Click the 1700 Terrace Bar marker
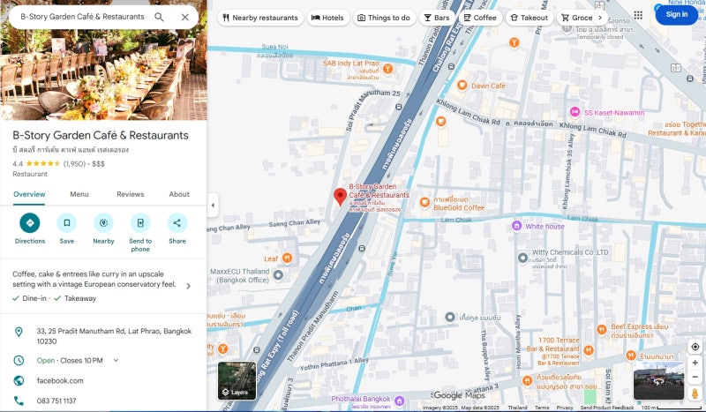The image size is (706, 412). click(588, 350)
